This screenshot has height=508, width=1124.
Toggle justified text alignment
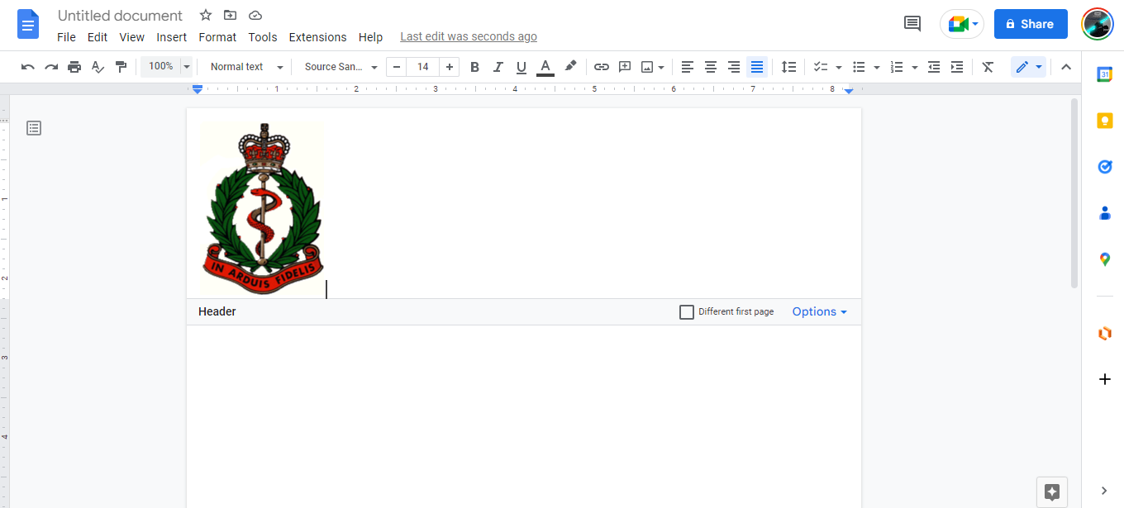(x=757, y=67)
